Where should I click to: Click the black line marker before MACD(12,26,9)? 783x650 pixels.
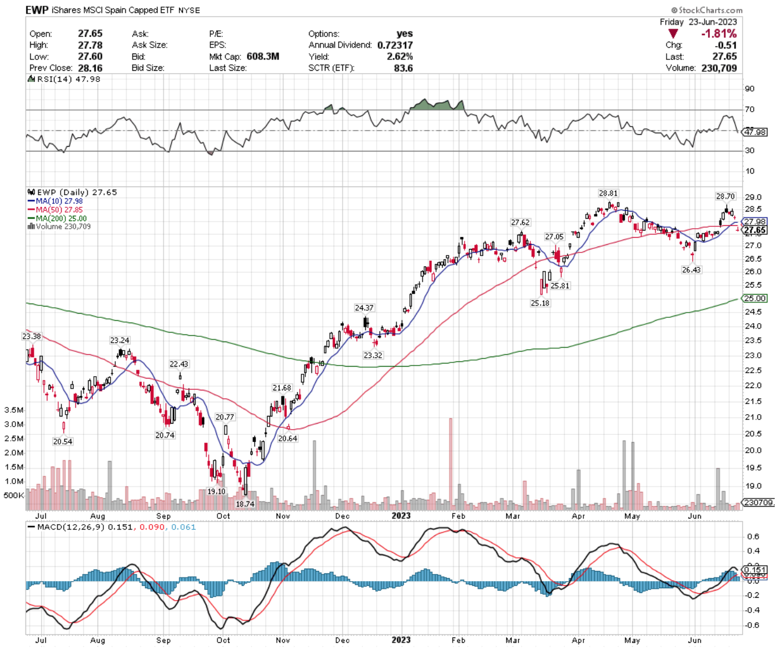coord(31,527)
